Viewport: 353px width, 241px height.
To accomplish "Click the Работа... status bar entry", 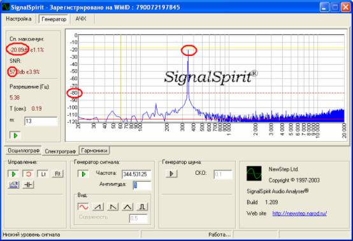I will point(219,235).
